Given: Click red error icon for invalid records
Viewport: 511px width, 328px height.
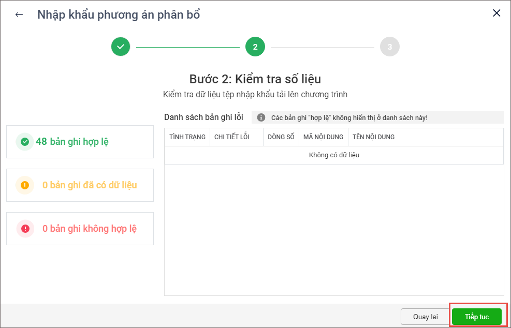Looking at the screenshot, I should (x=25, y=228).
